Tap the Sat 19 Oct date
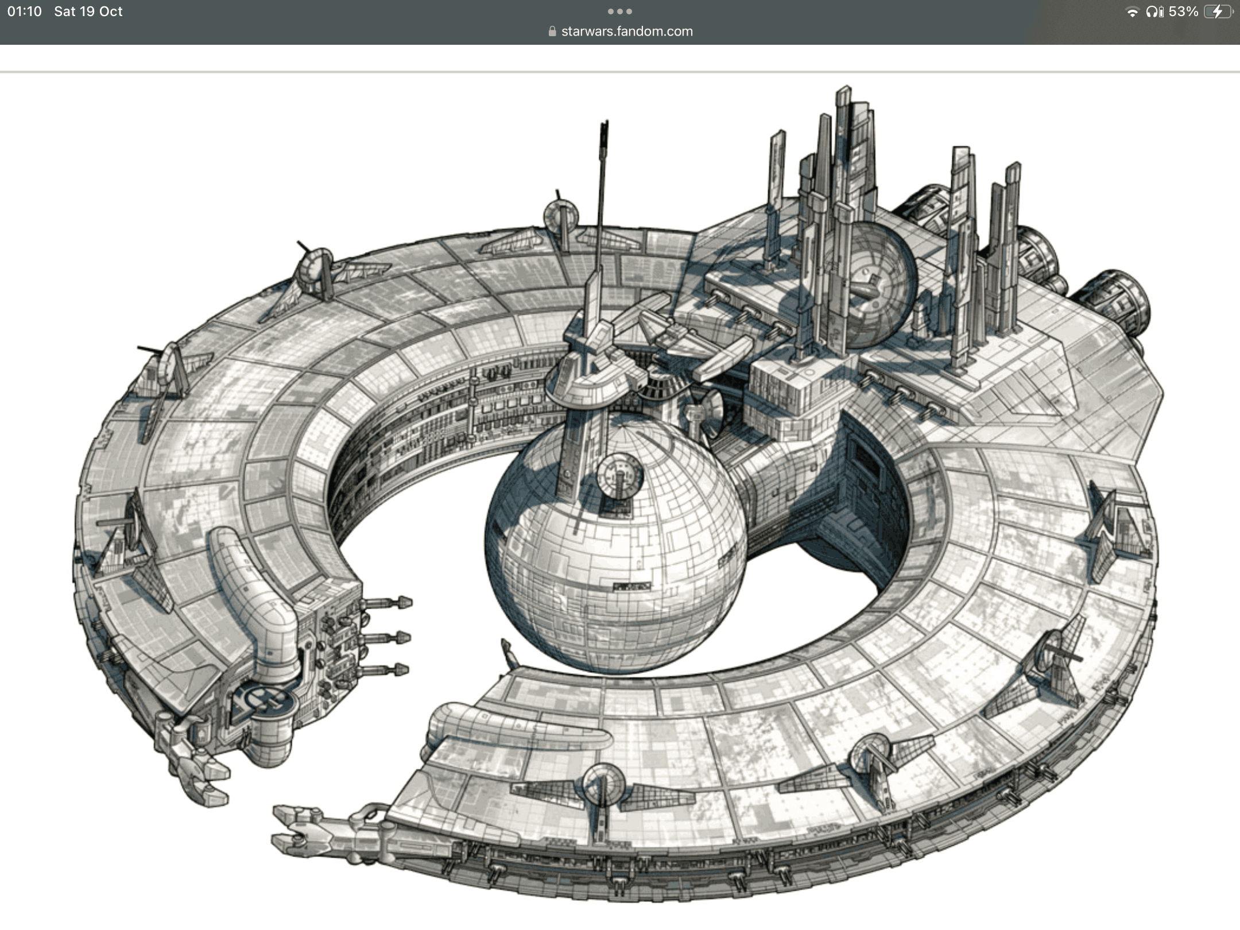 pyautogui.click(x=88, y=11)
